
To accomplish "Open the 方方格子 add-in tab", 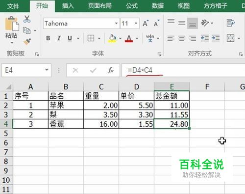I will click(216, 6).
